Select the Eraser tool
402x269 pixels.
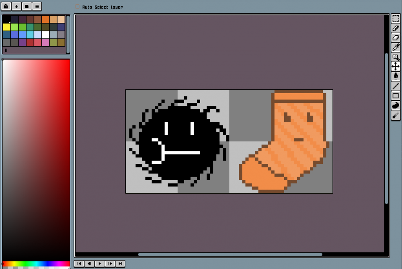(396, 38)
